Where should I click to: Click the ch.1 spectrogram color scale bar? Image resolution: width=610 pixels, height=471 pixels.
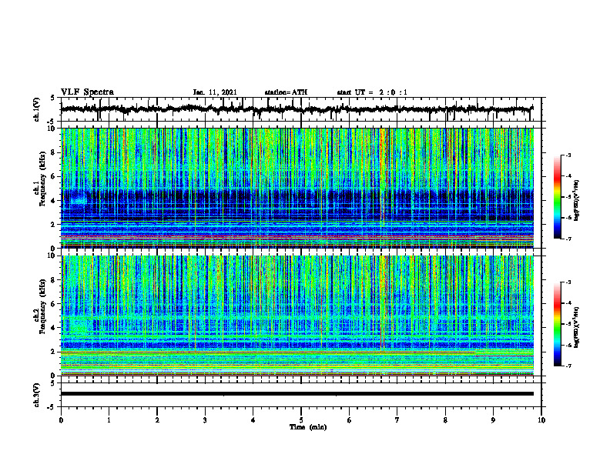coord(558,197)
